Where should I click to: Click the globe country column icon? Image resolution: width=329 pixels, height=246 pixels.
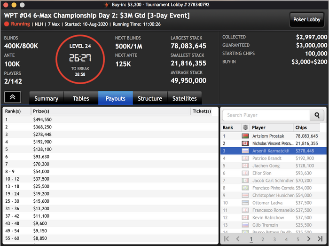245,127
